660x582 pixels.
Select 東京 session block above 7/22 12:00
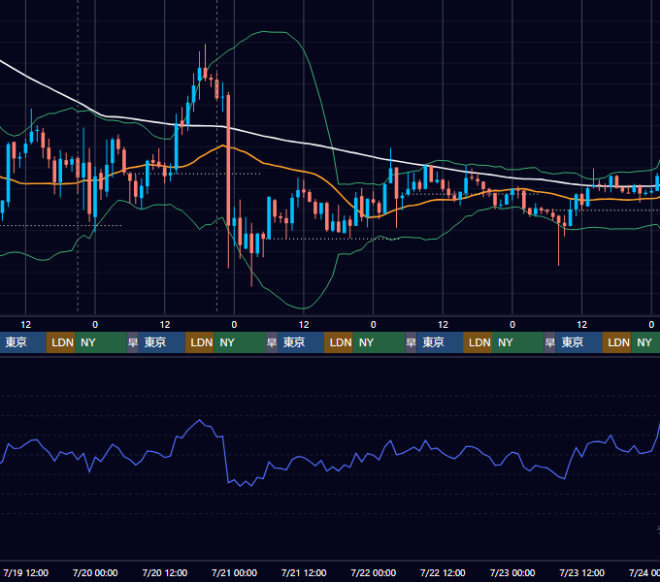click(440, 342)
